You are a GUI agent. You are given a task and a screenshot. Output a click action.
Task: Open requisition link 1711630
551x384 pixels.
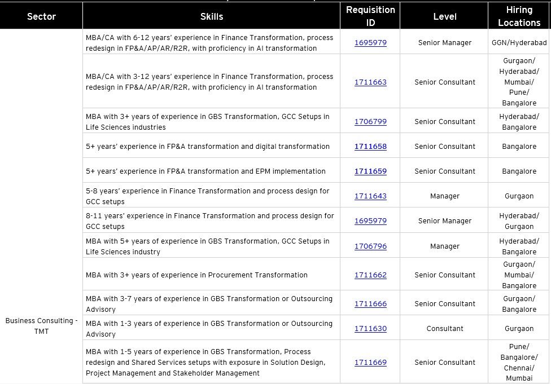pos(370,329)
